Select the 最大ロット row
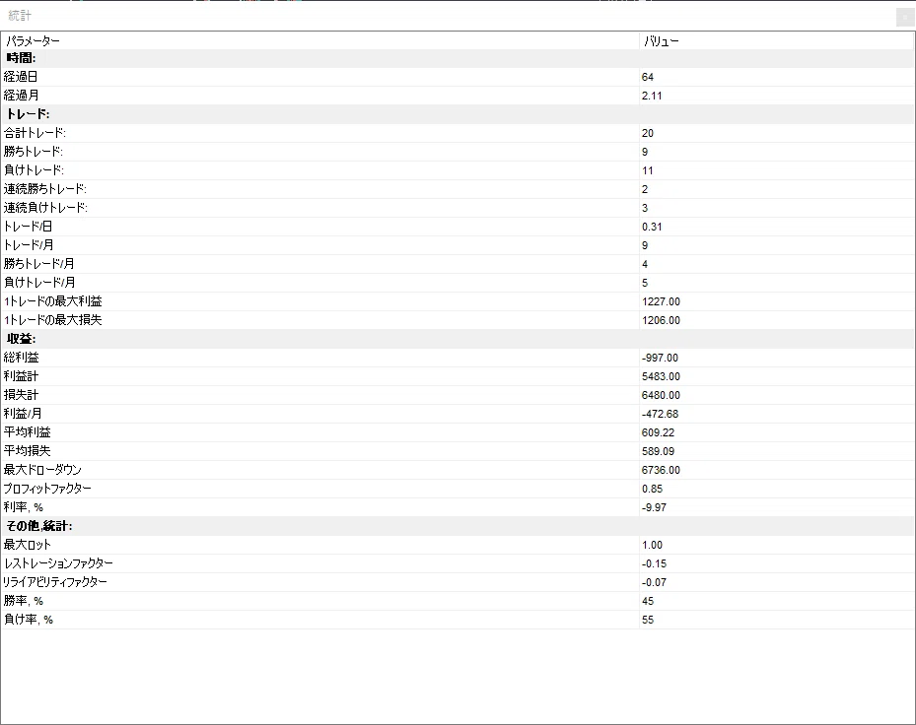The height and width of the screenshot is (725, 916). 458,545
